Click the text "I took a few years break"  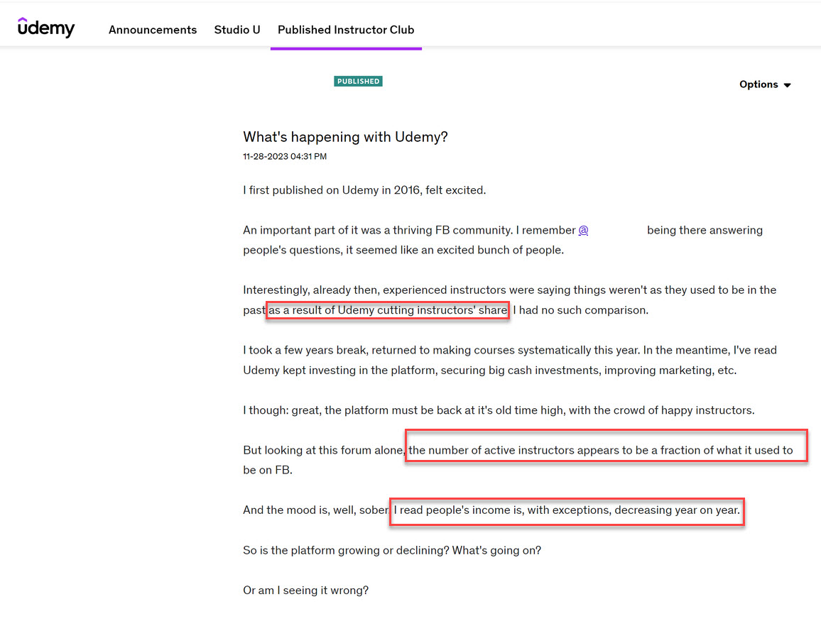pyautogui.click(x=304, y=350)
